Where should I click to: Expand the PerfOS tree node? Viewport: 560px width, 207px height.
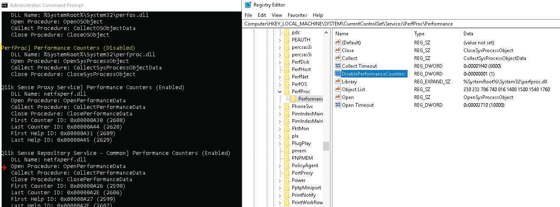tap(280, 84)
